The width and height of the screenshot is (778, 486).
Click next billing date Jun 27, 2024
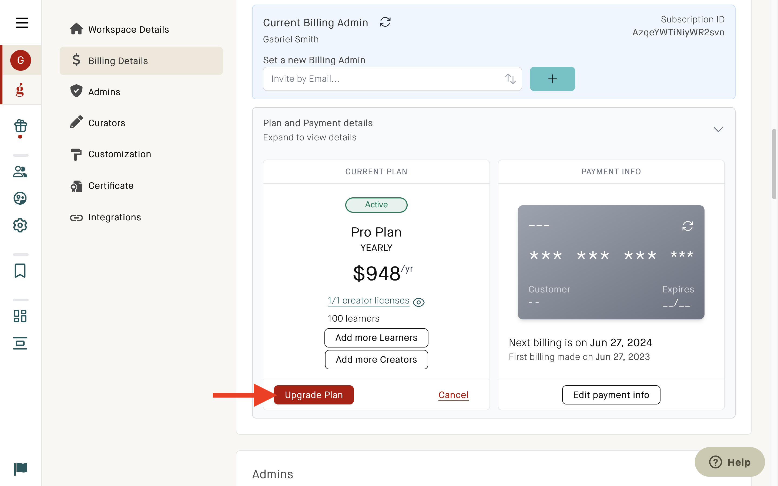tap(621, 343)
